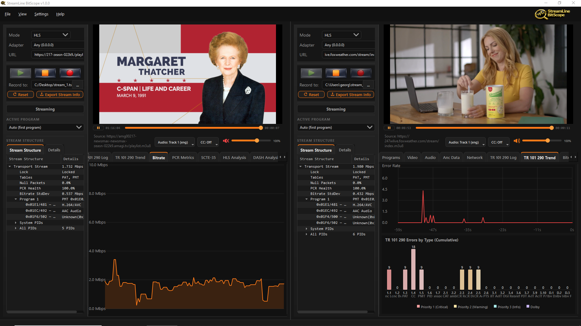Pause the Margaret Thatcher video playback
The height and width of the screenshot is (326, 581).
coord(98,128)
